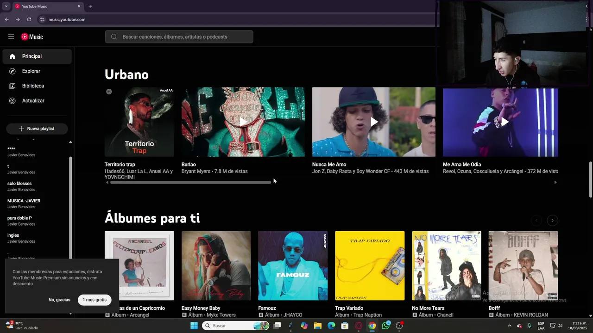Show hidden system tray icons
This screenshot has height=333, width=593.
509,326
